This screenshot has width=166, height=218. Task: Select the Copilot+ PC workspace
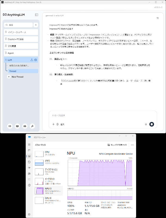coord(21,39)
